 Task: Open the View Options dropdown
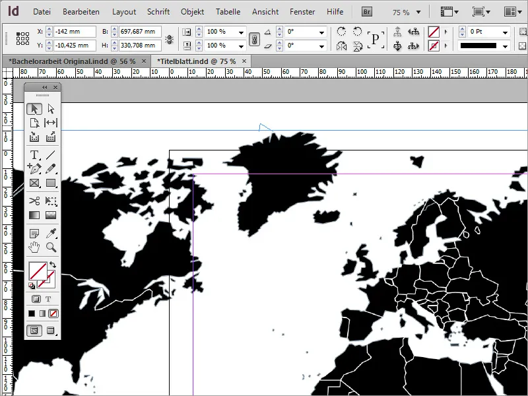449,12
